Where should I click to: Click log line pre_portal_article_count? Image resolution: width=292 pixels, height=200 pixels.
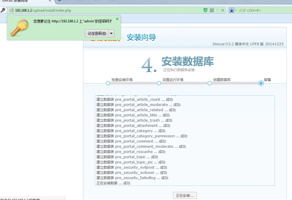[x=135, y=100]
